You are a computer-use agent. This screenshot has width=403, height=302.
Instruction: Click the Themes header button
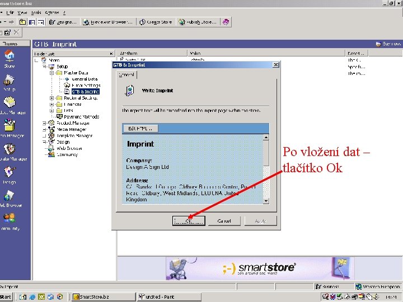(15, 44)
